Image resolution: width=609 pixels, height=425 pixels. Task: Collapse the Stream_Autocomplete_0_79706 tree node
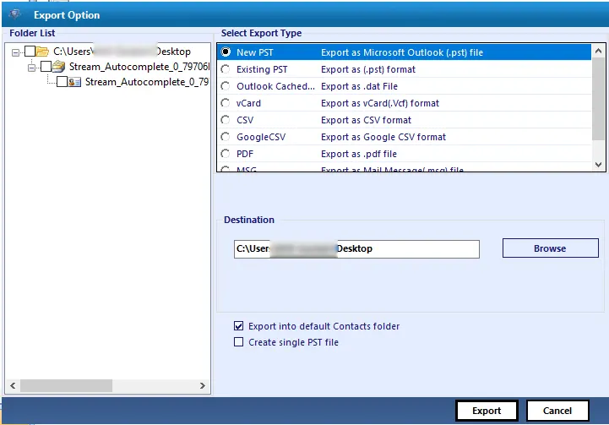(31, 68)
